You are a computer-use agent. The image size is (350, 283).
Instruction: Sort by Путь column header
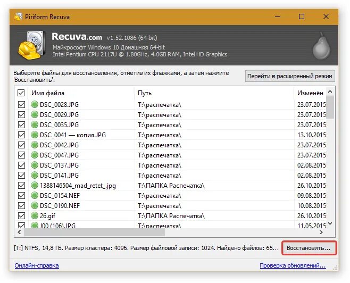click(x=214, y=93)
